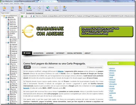
Task: Collapse the default.htm node above destro-mo
Action: pyautogui.click(x=6, y=64)
